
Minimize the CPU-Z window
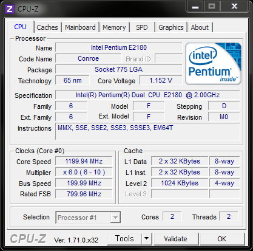point(195,6)
